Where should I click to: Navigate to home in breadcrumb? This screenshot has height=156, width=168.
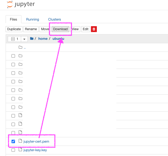click(43, 39)
